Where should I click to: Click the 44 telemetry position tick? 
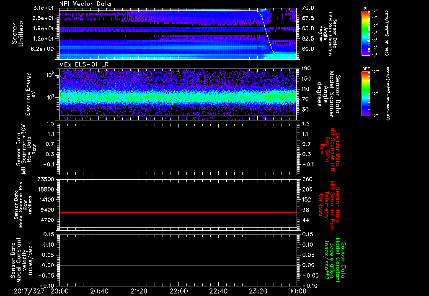[305, 220]
